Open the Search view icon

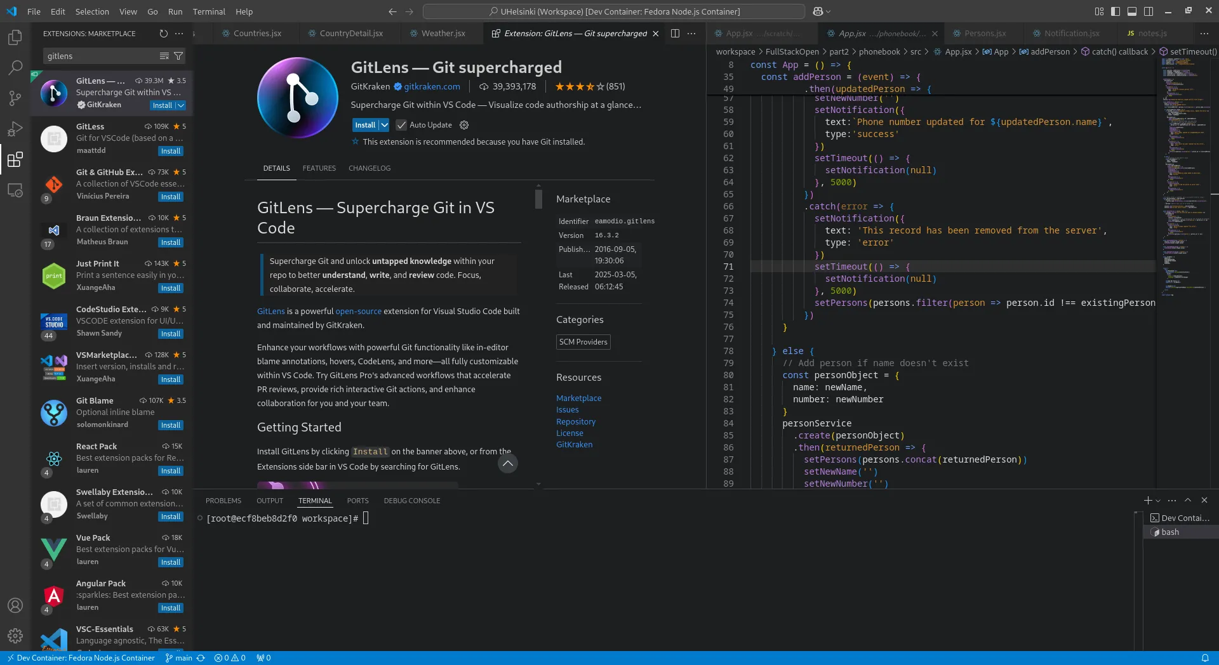click(15, 67)
